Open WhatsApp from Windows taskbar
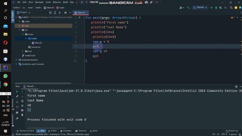Screen dimensions: 242x136 click(x=5, y=76)
